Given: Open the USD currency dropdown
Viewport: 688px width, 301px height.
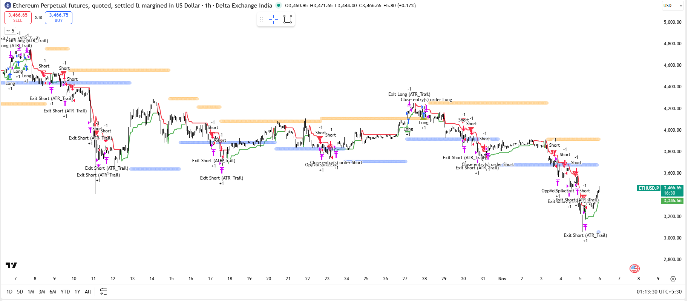Looking at the screenshot, I should [x=673, y=6].
